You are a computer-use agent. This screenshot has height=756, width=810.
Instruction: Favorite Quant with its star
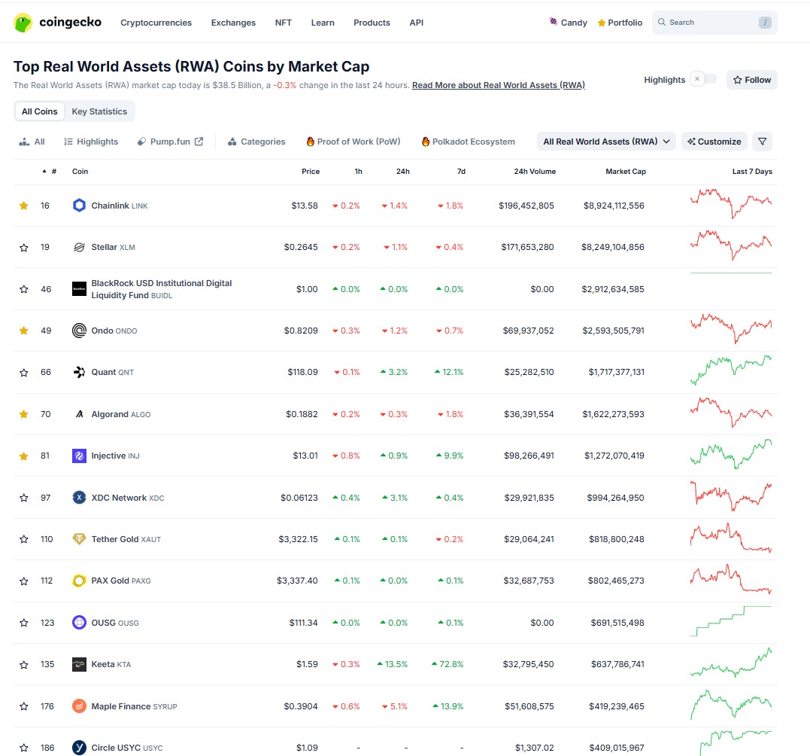coord(24,372)
